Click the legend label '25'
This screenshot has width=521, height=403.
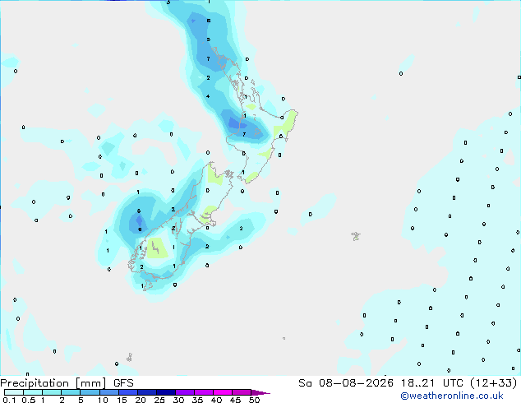pyautogui.click(x=159, y=400)
